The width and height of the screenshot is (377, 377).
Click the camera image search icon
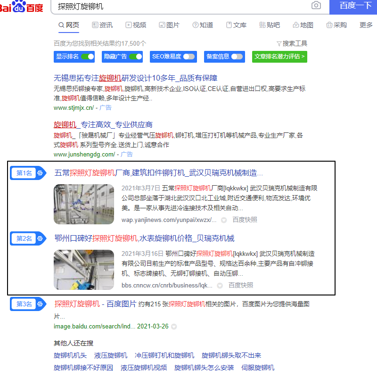(316, 5)
